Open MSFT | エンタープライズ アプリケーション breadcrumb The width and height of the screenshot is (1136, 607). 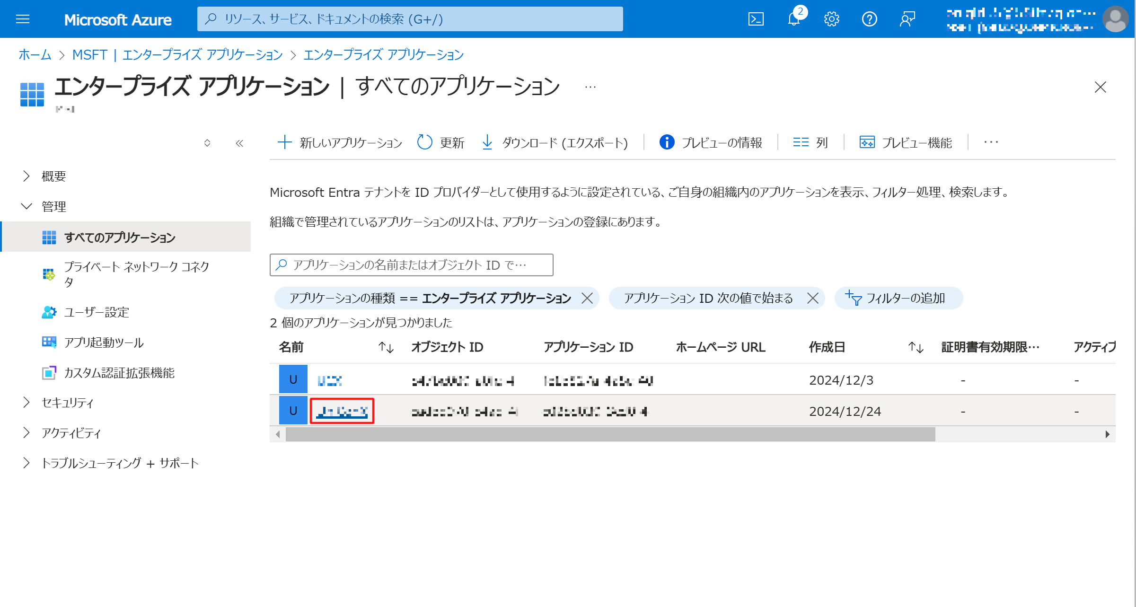(177, 55)
